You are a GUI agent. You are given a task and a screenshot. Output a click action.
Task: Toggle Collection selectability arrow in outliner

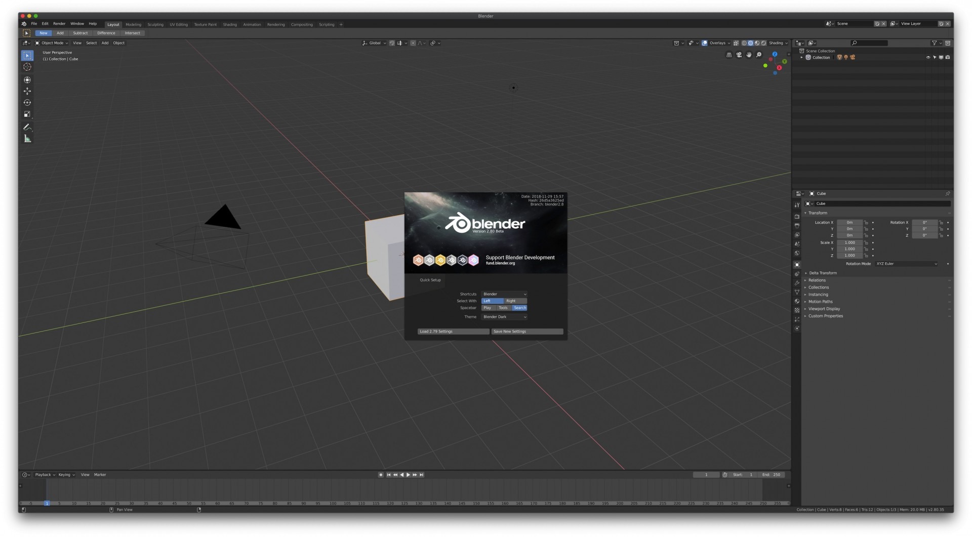click(x=935, y=57)
